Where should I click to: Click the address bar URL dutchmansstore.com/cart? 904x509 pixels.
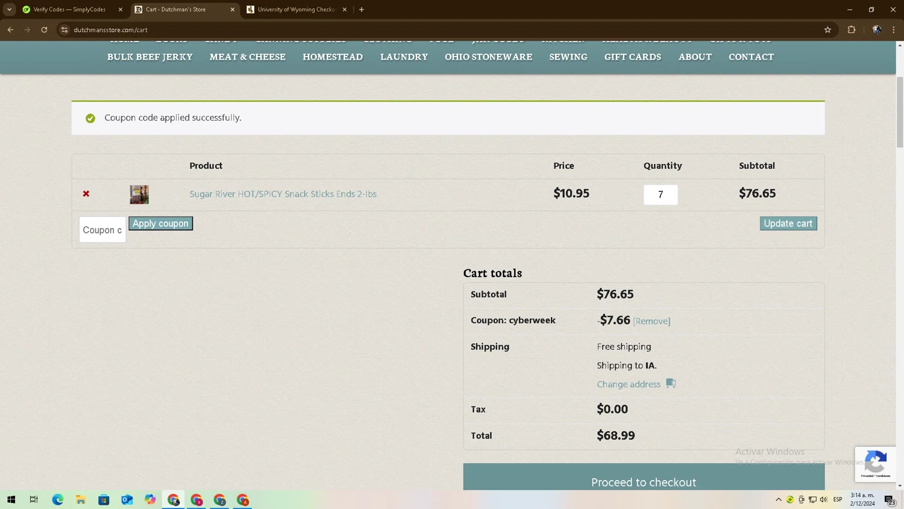pyautogui.click(x=111, y=30)
